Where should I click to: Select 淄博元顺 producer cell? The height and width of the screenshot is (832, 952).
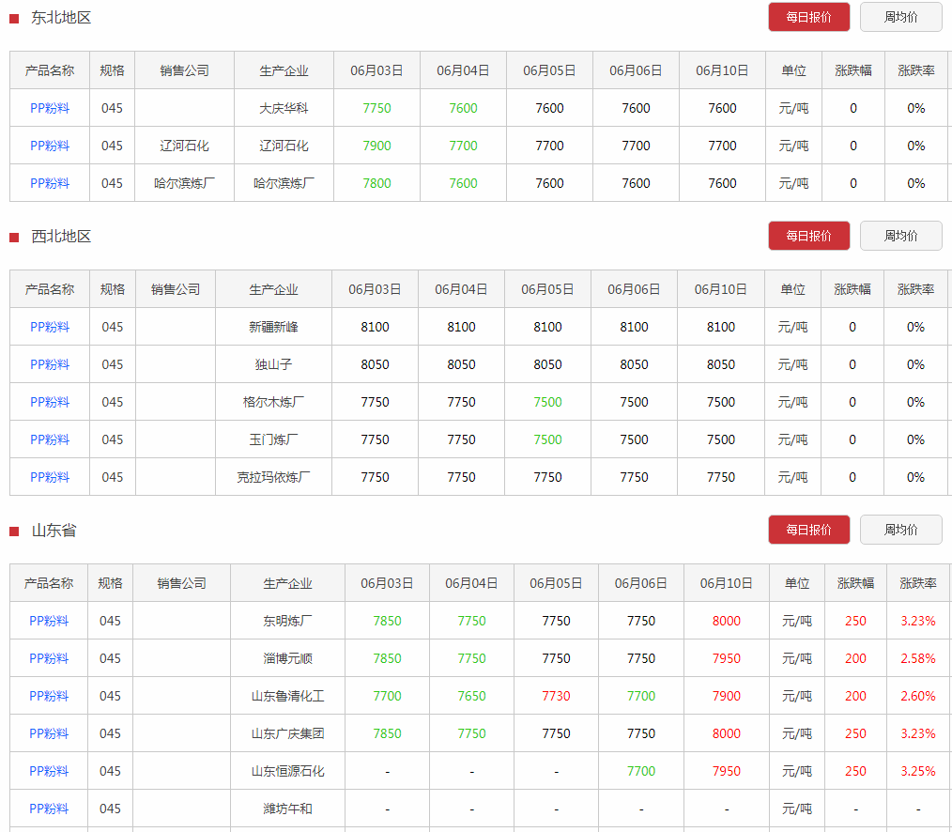click(x=287, y=658)
